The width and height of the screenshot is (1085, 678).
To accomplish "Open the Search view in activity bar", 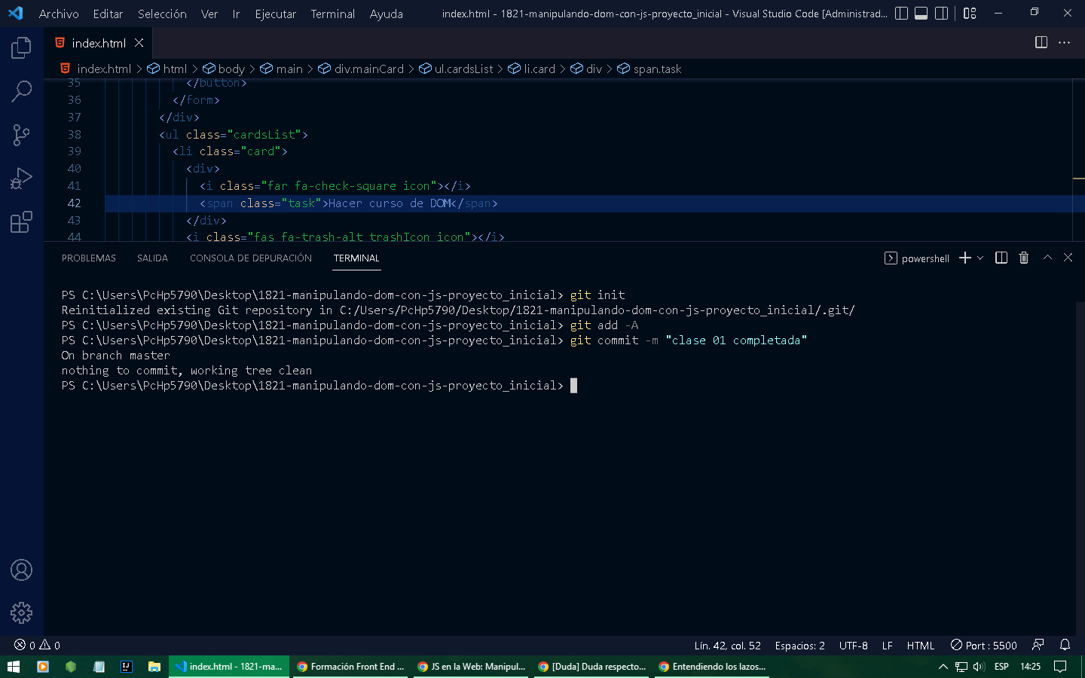I will (21, 91).
